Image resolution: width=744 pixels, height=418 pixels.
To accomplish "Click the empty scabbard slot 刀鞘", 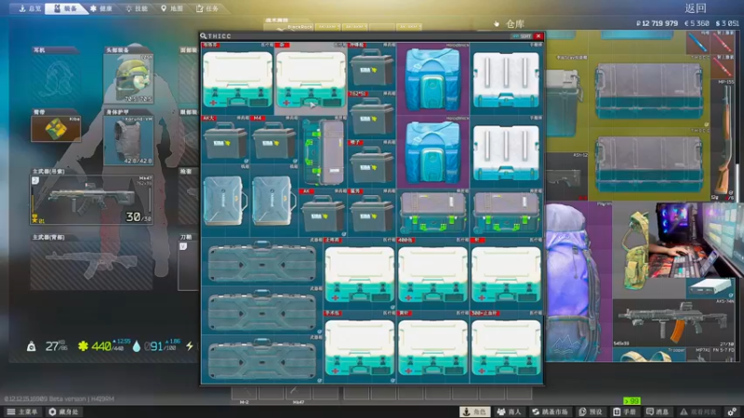I will click(189, 265).
